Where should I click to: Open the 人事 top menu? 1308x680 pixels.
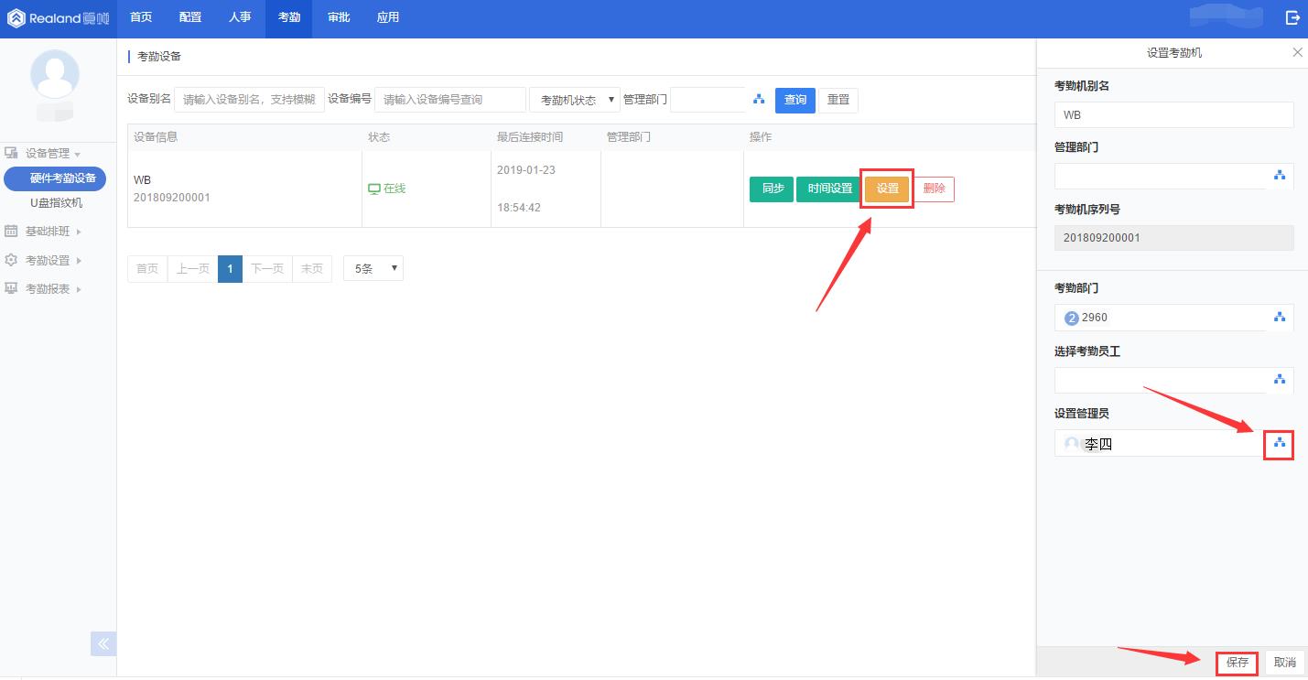pos(240,17)
